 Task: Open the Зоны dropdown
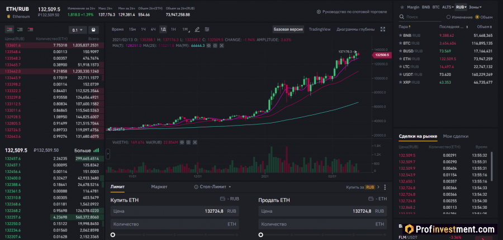click(475, 7)
